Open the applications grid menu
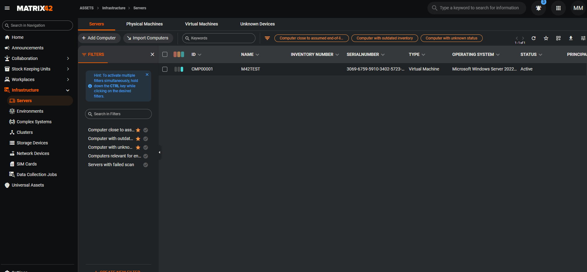This screenshot has width=587, height=272. click(558, 8)
